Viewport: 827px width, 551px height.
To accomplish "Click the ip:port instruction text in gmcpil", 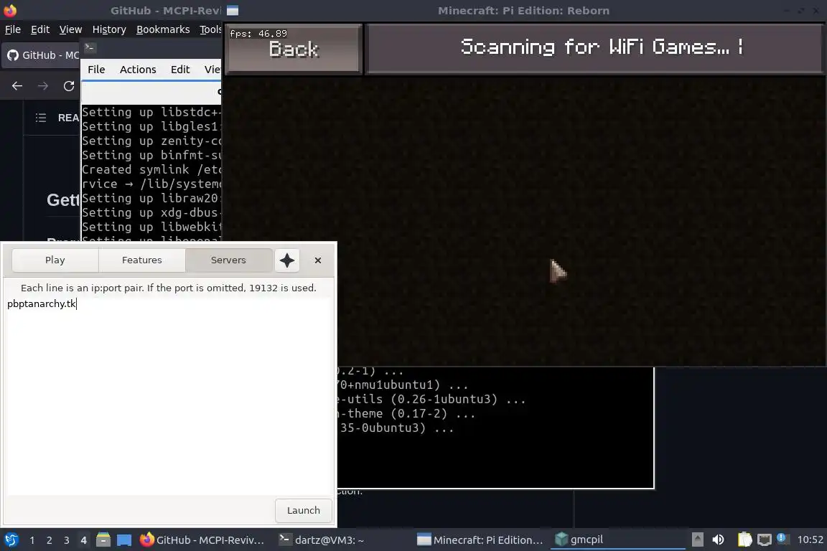I will click(168, 288).
